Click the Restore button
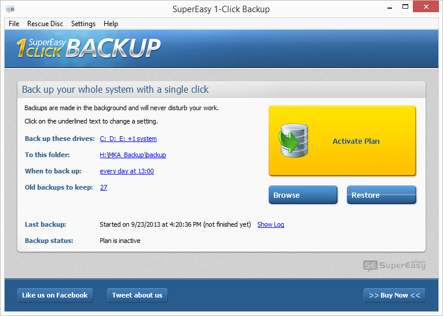This screenshot has height=316, width=443. point(382,195)
